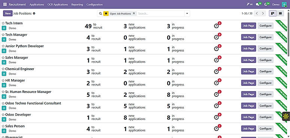Toggle favorite star on Chemical Engineer

3,69
